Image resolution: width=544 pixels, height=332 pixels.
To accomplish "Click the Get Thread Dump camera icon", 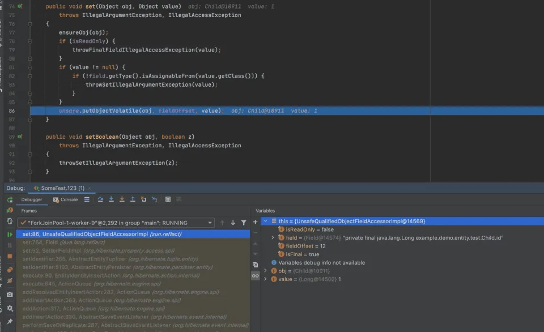I will pyautogui.click(x=10, y=294).
